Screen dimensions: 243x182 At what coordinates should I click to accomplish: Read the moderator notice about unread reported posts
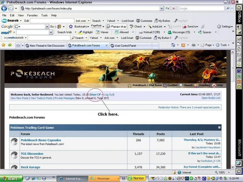[x=189, y=107]
